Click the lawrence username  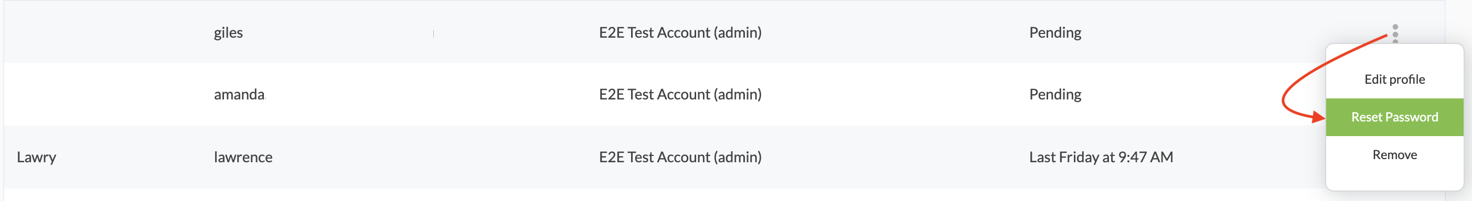pos(243,157)
